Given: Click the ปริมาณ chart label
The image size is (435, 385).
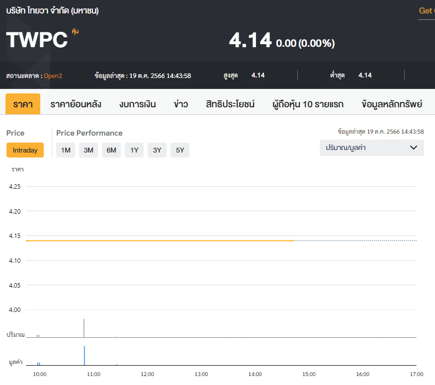Looking at the screenshot, I should (x=15, y=334).
